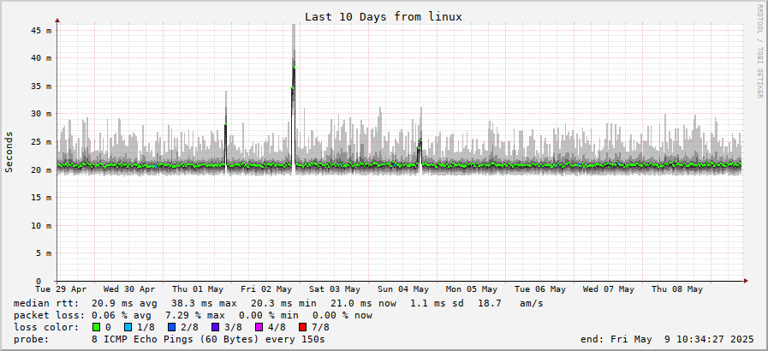The width and height of the screenshot is (768, 351).
Task: Click the blue 2/8 loss color swatch
Action: [171, 327]
